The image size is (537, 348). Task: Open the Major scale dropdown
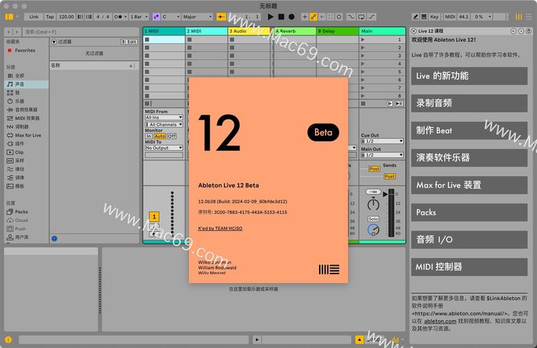click(x=197, y=17)
